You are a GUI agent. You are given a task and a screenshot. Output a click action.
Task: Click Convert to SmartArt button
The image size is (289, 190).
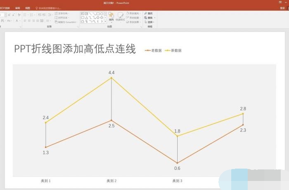[67, 22]
